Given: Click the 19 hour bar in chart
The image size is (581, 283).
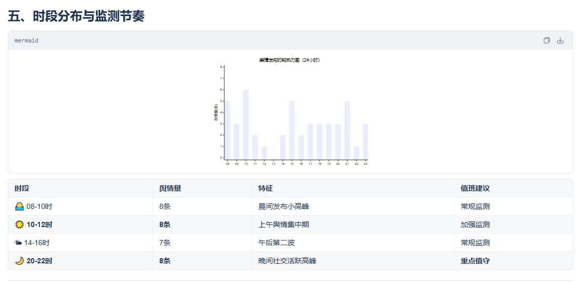Looking at the screenshot, I should coord(329,141).
